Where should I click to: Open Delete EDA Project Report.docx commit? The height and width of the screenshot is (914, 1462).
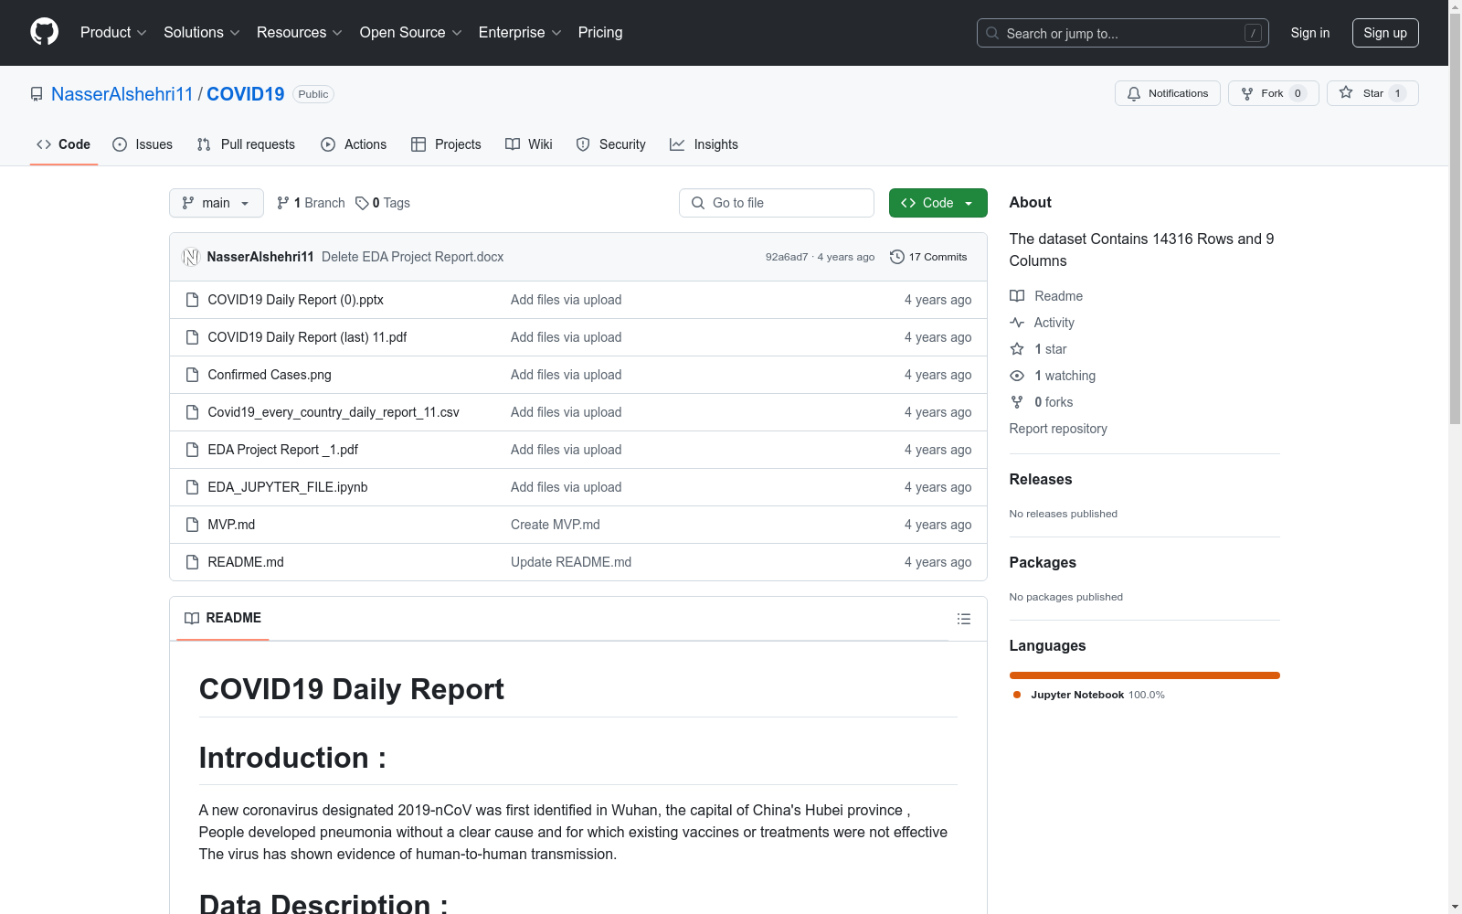pyautogui.click(x=413, y=257)
